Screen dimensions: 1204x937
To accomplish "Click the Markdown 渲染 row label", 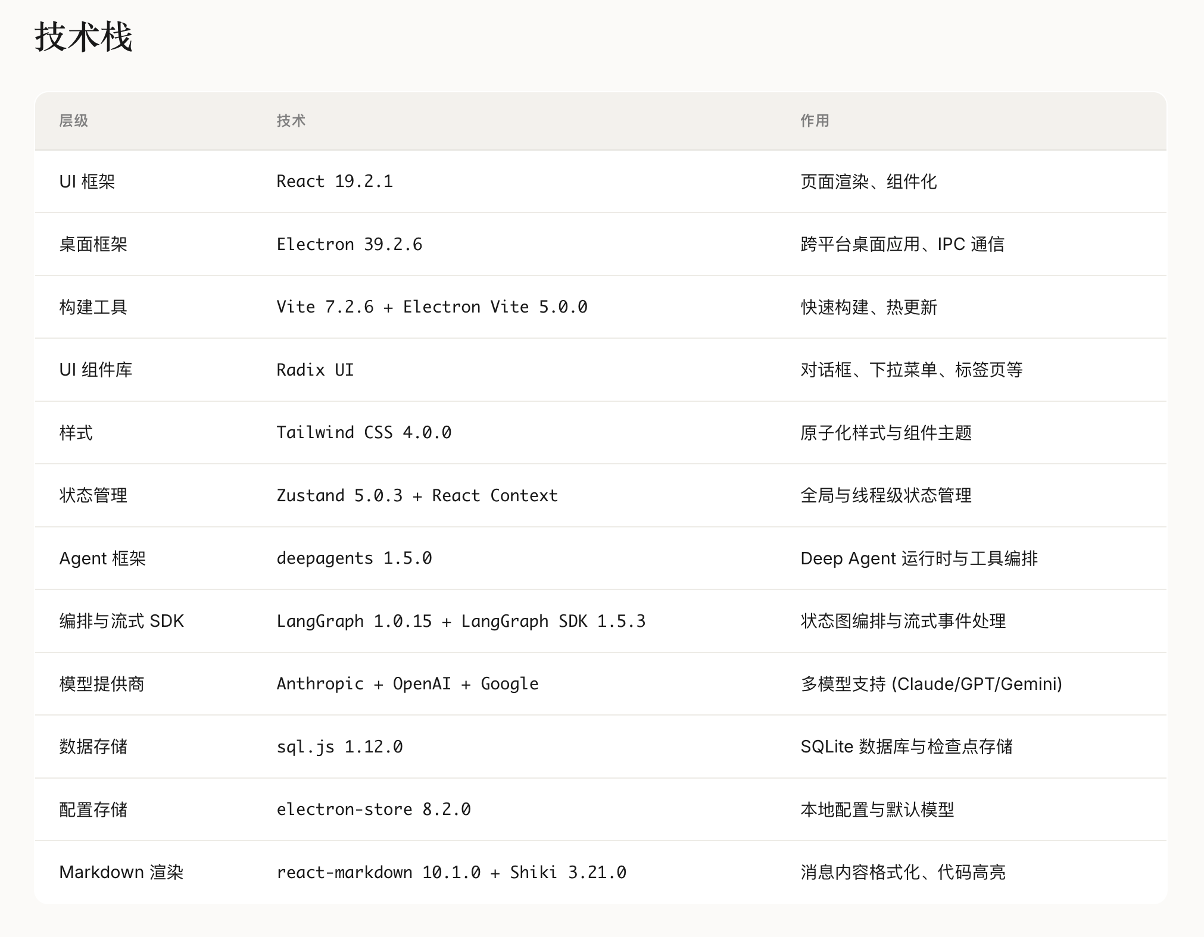I will pos(121,873).
